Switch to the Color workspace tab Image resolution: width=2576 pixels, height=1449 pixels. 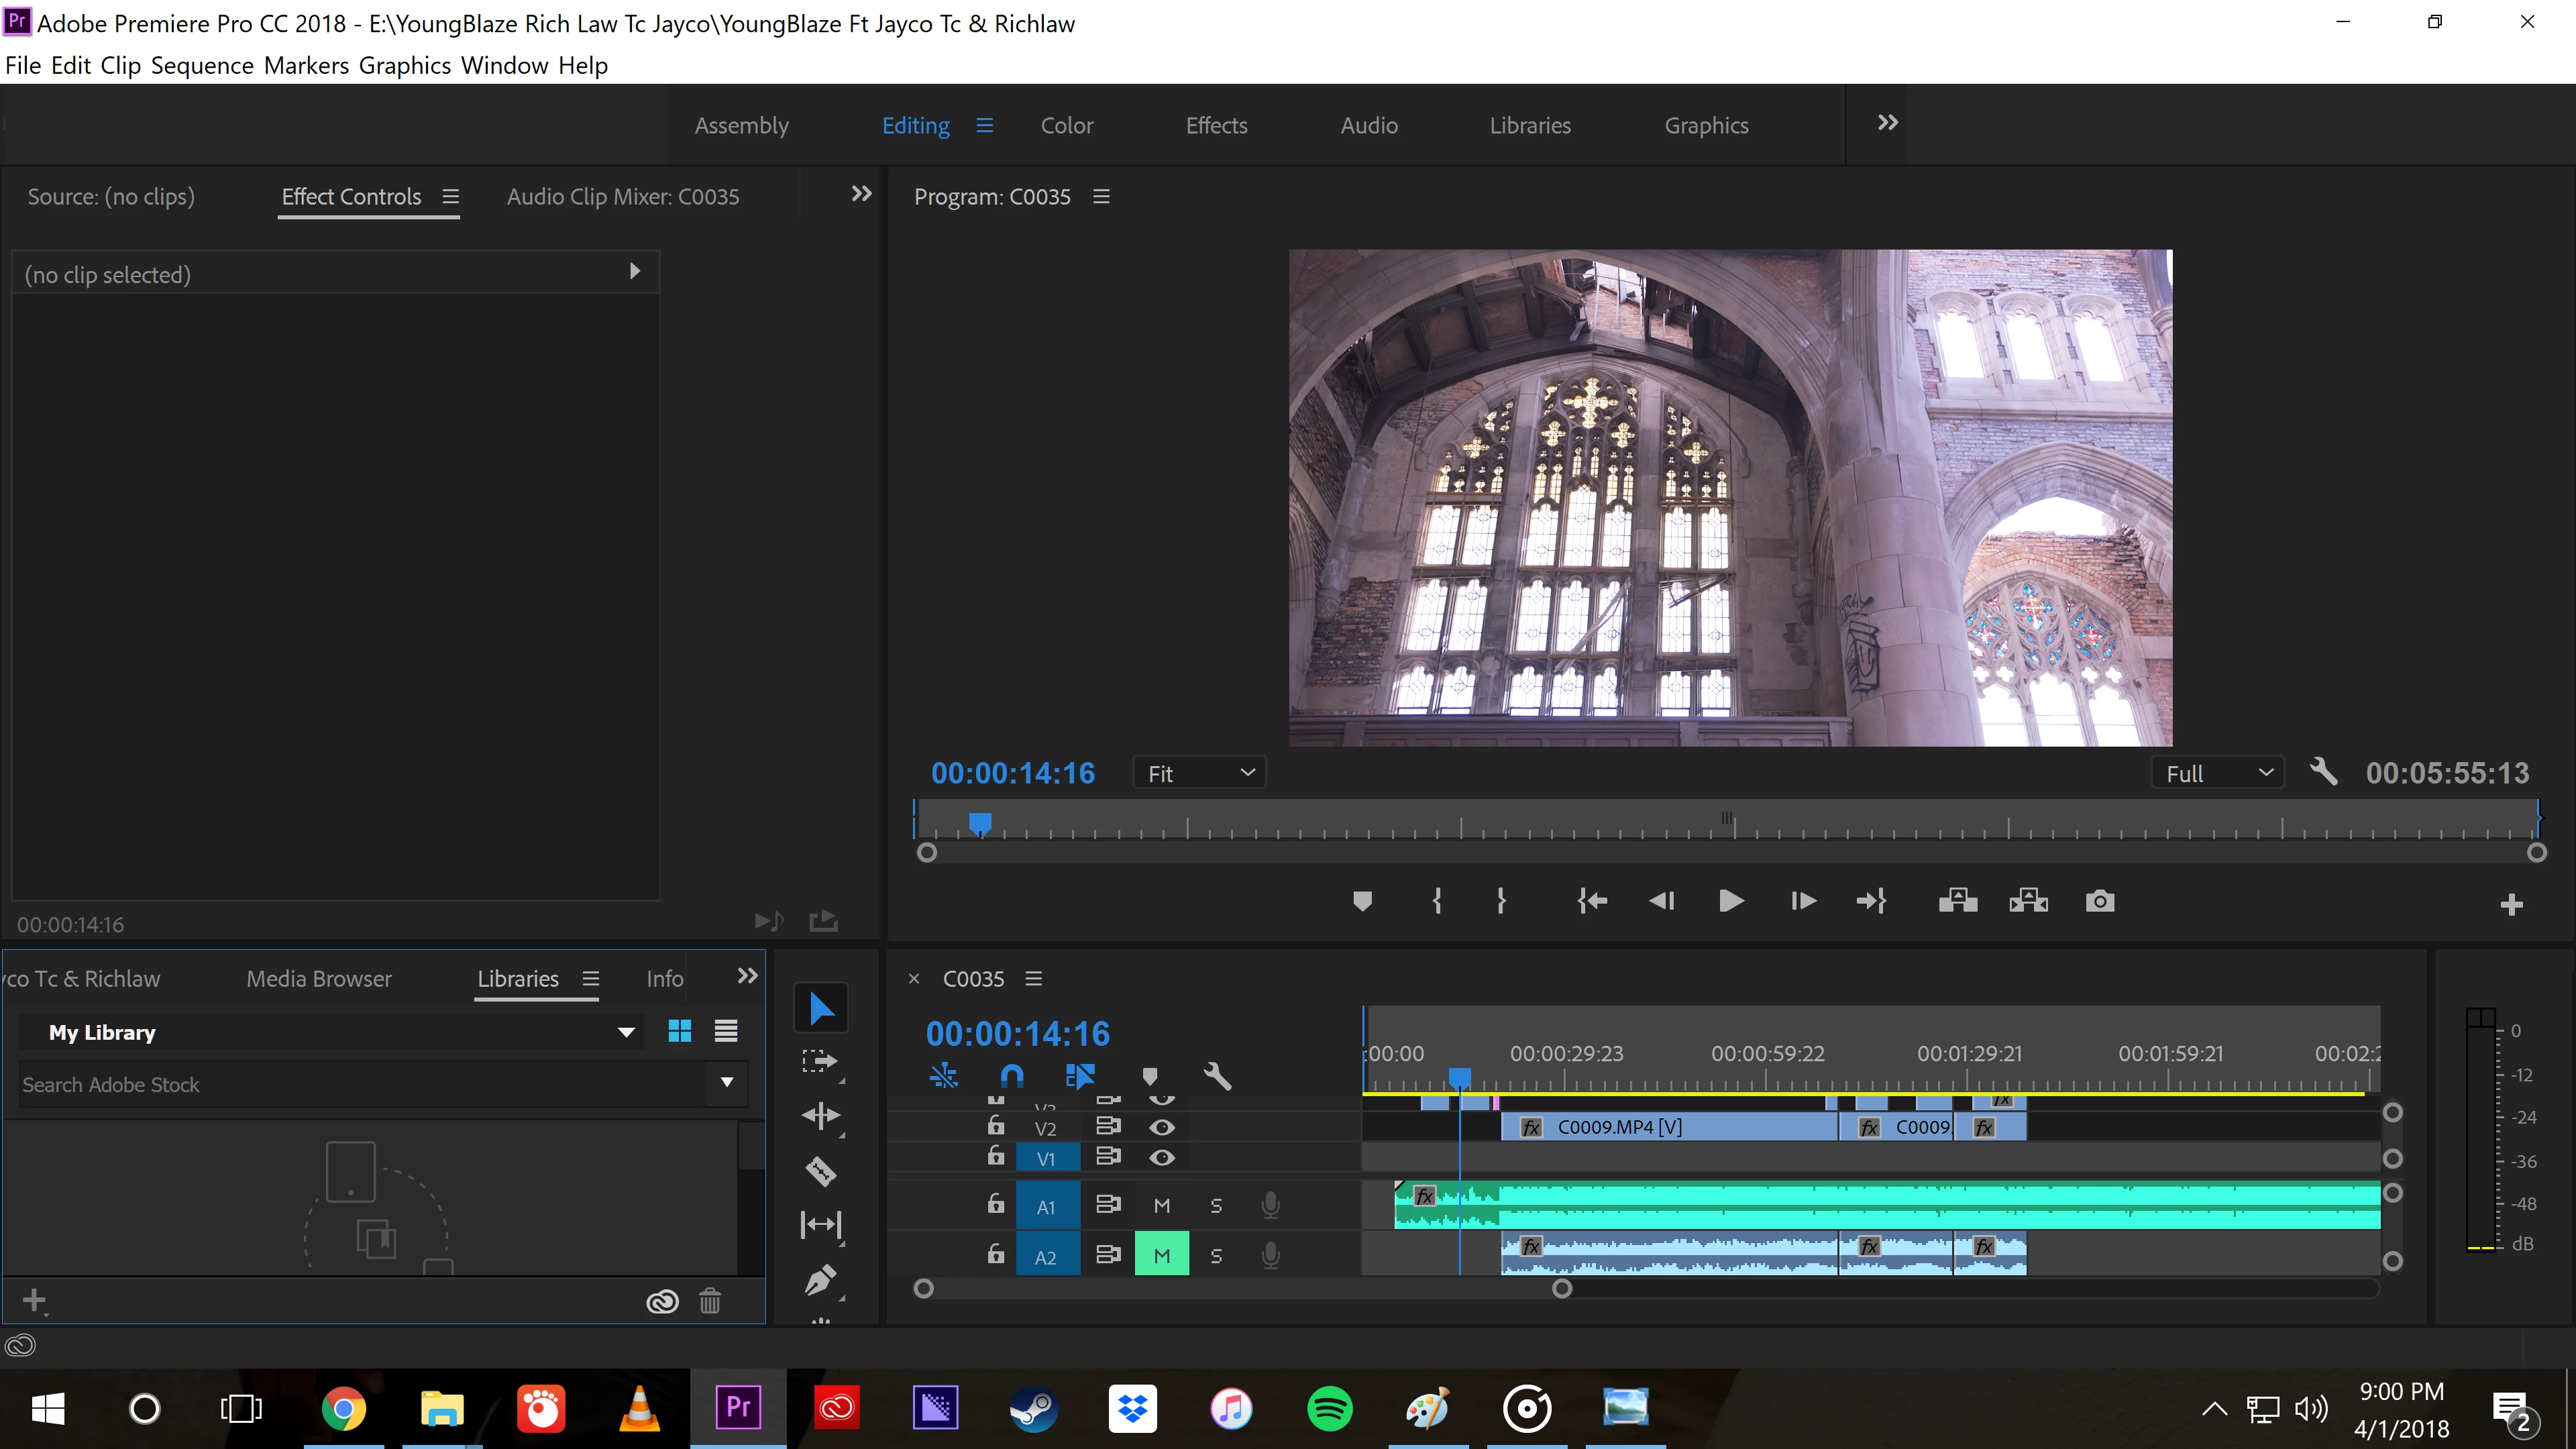(x=1066, y=126)
